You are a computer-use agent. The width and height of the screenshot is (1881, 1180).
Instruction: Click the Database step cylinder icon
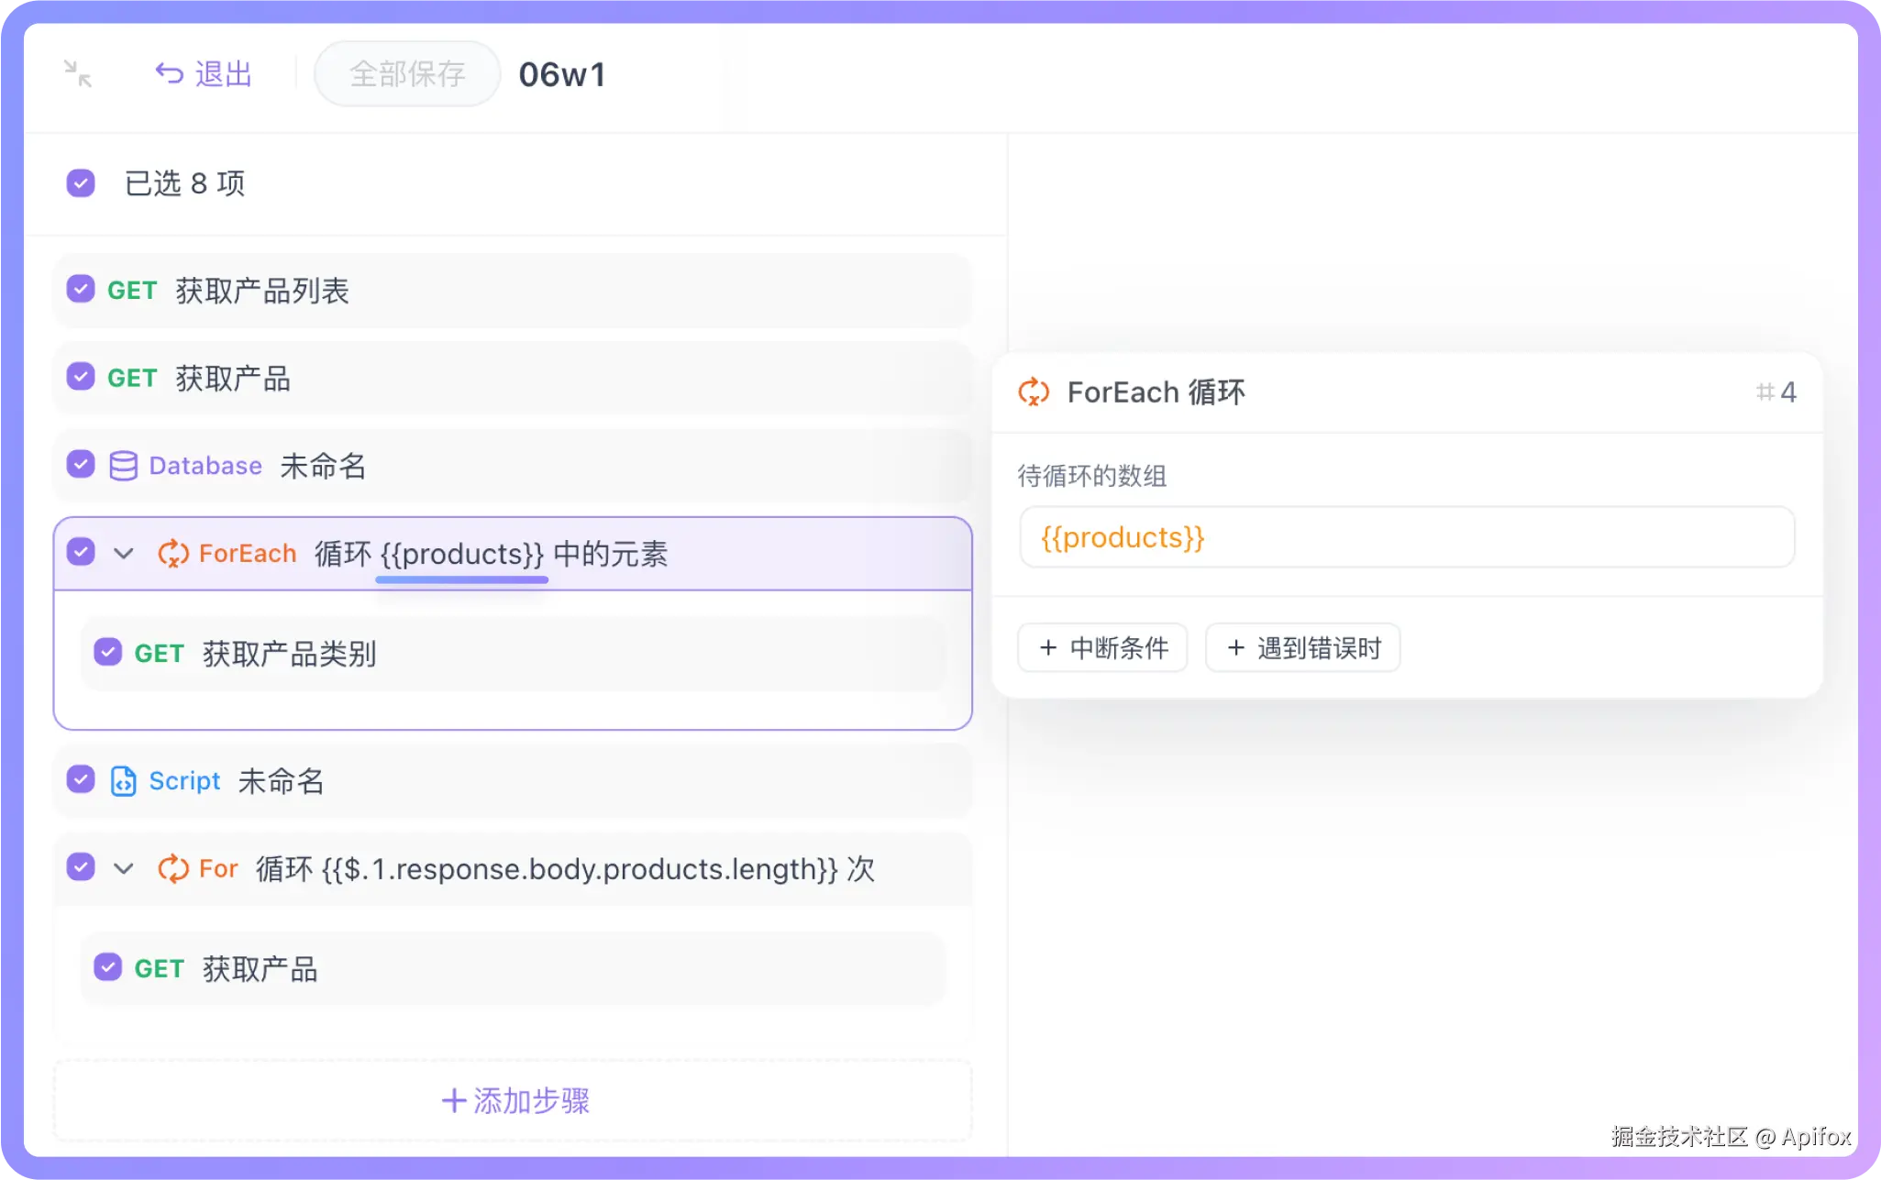pyautogui.click(x=123, y=466)
